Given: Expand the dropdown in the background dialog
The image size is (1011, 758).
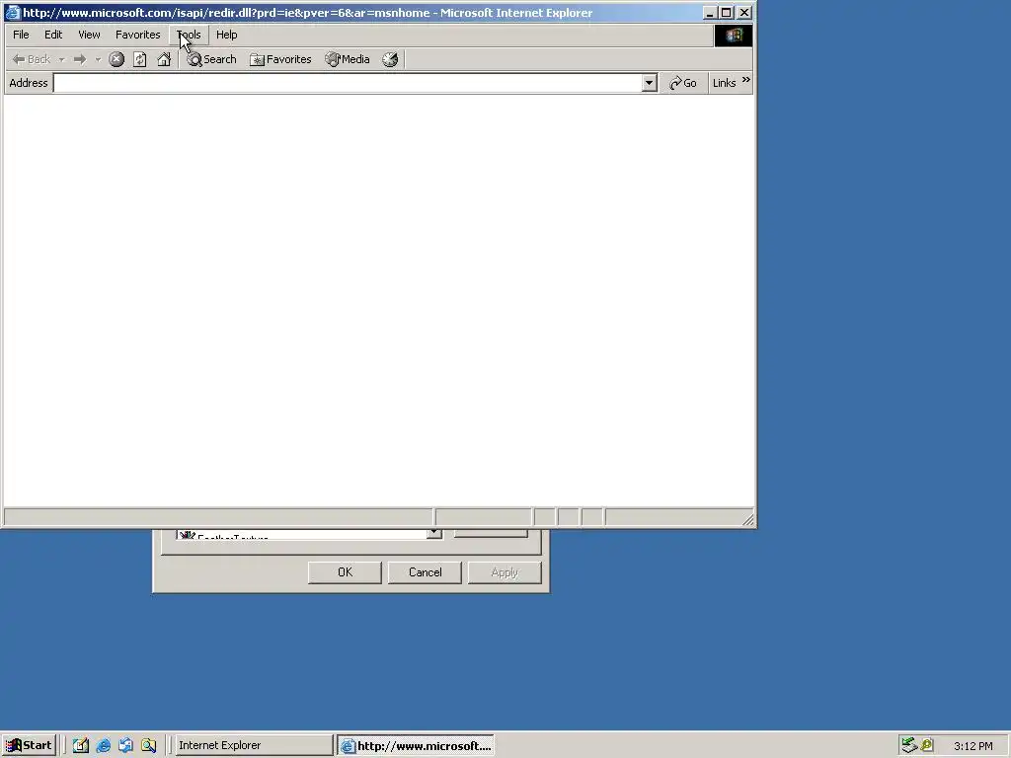Looking at the screenshot, I should [x=434, y=533].
